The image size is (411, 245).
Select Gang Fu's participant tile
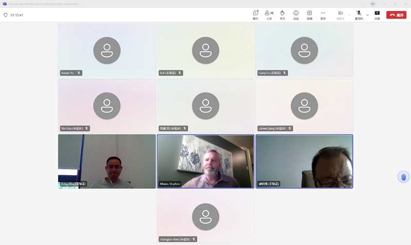click(304, 50)
